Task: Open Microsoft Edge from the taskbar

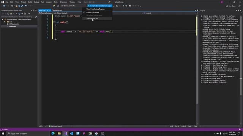Action: (x=53, y=133)
